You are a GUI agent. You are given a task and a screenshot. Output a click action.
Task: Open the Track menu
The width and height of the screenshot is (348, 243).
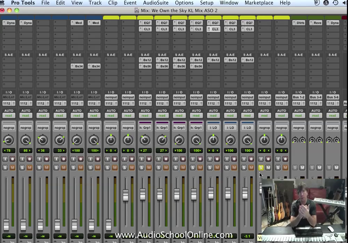(x=95, y=3)
